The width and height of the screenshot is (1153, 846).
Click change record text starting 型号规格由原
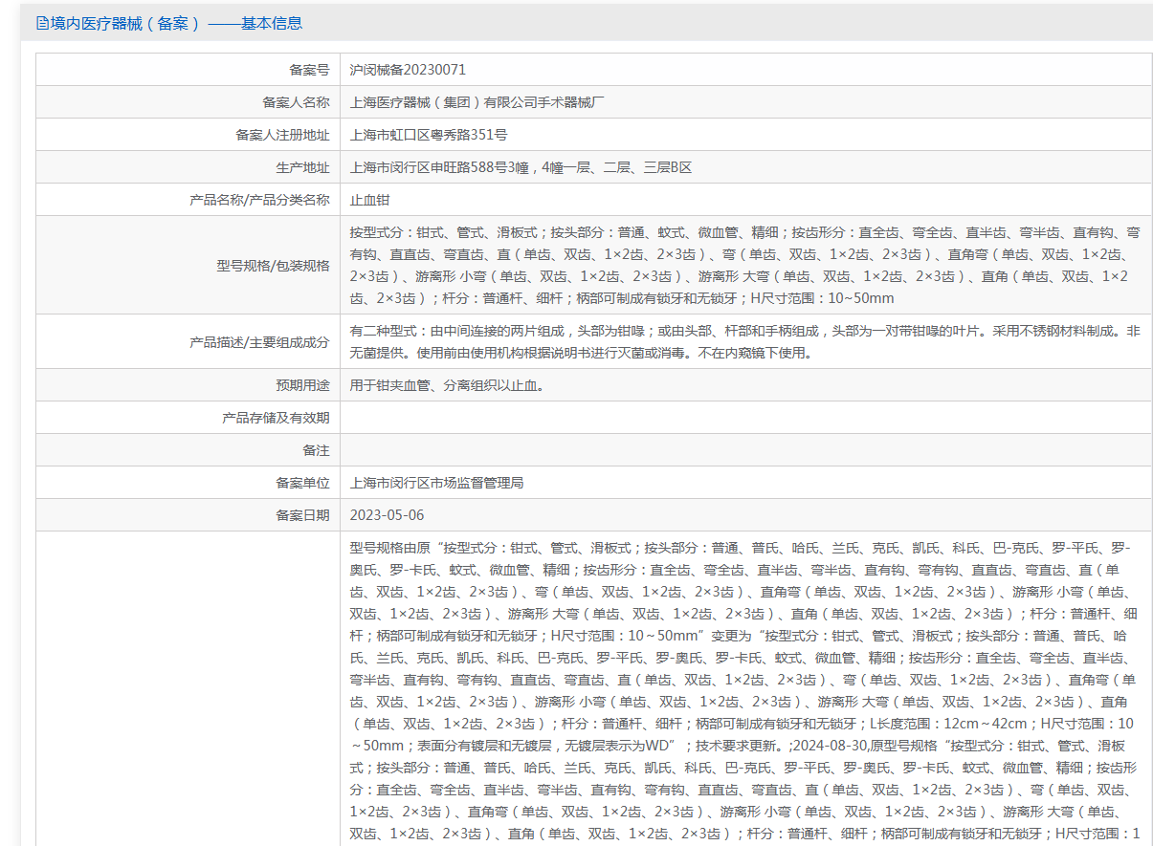(745, 691)
